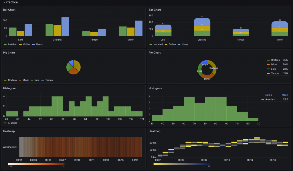
Task: Click the Walking (km) heatmap axis label
Action: coord(10,147)
